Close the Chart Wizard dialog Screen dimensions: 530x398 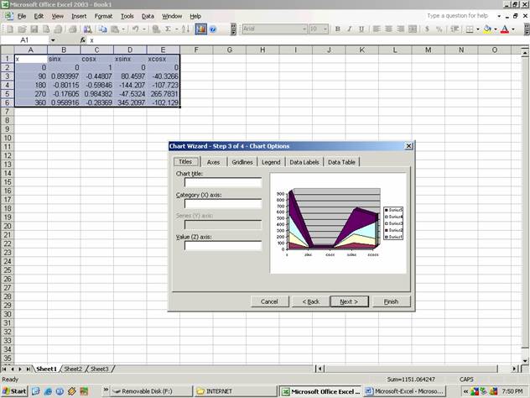408,146
